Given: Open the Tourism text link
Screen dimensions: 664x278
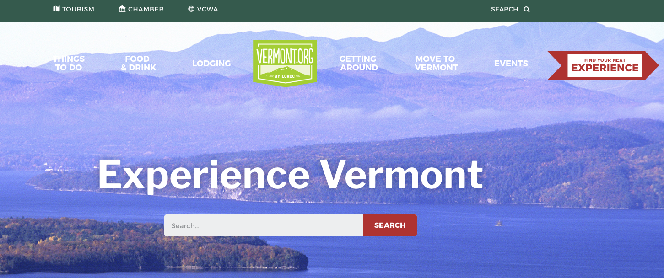Looking at the screenshot, I should coord(78,9).
